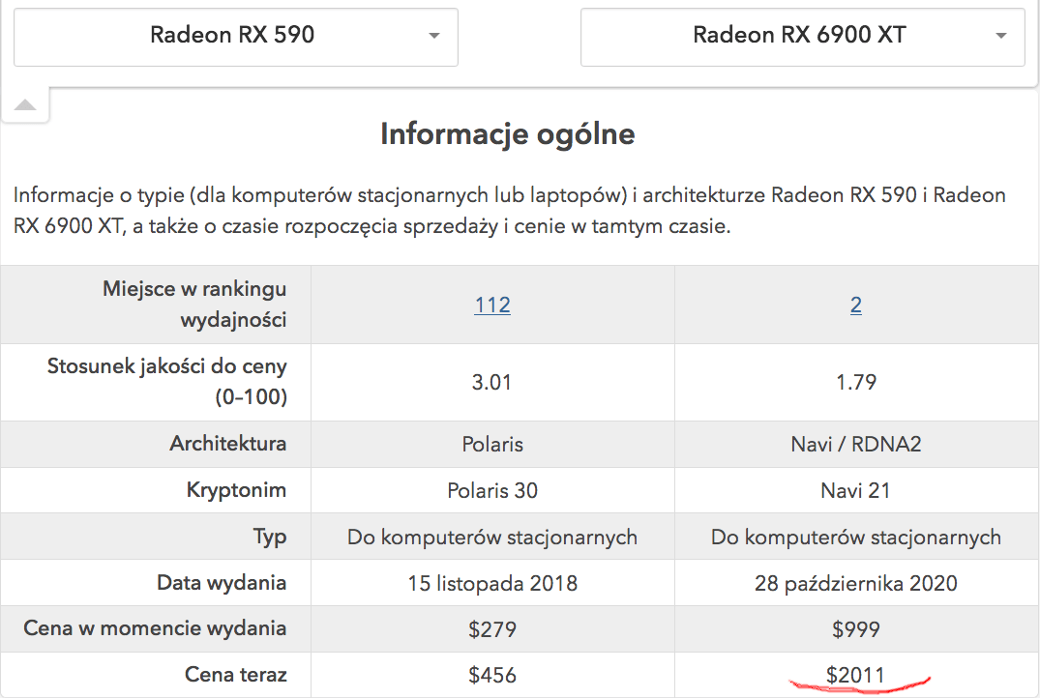Click the $279 launch price
The image size is (1040, 698).
(492, 629)
